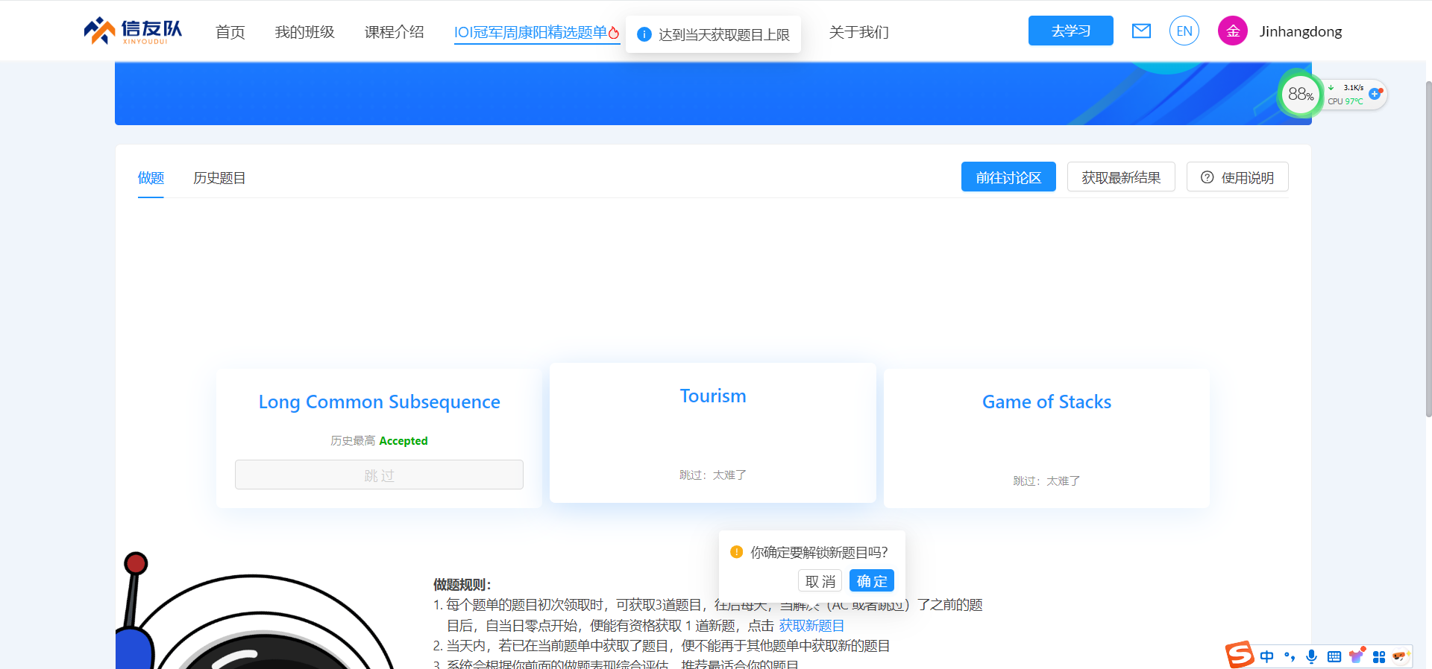The image size is (1432, 669).
Task: Open the Game of Stacks problem
Action: tap(1046, 402)
